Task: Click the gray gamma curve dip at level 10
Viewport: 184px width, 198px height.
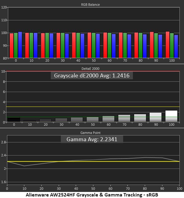Action: point(24,166)
